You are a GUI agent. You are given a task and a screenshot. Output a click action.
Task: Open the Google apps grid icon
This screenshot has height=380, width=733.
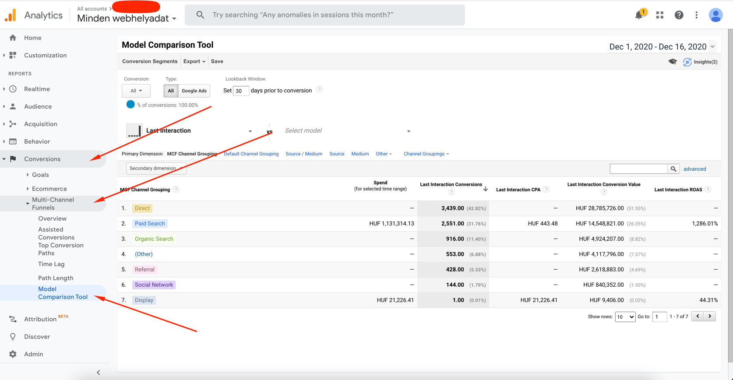pyautogui.click(x=659, y=15)
